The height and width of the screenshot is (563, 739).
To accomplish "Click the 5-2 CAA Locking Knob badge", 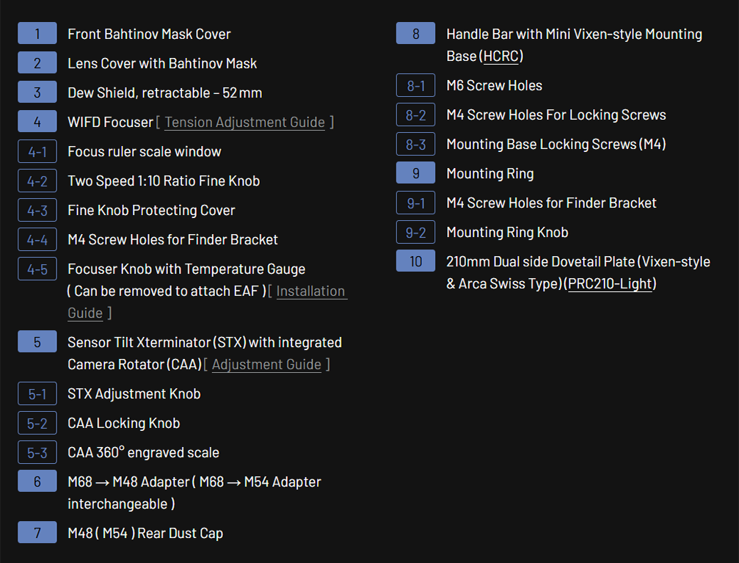I will point(37,423).
